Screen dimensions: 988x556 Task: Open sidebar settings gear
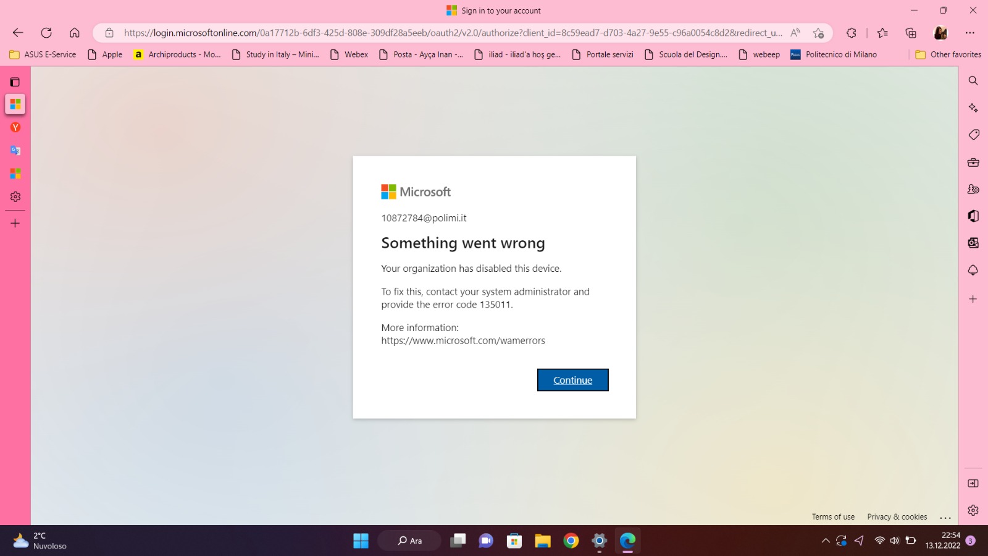click(x=973, y=510)
